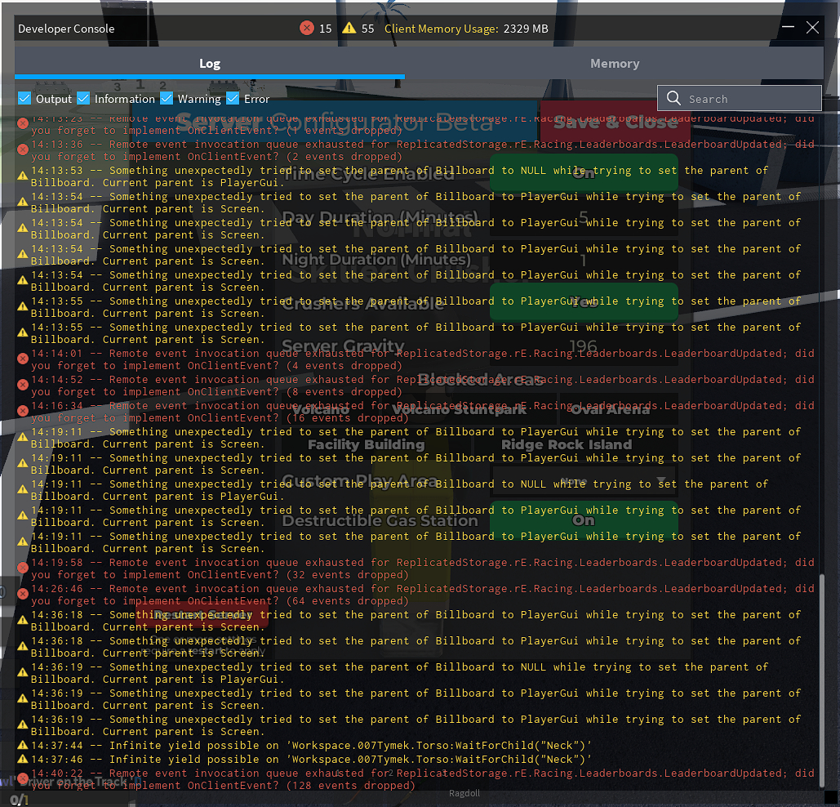Click the yellow warning count icon
The width and height of the screenshot is (840, 807).
coord(349,29)
